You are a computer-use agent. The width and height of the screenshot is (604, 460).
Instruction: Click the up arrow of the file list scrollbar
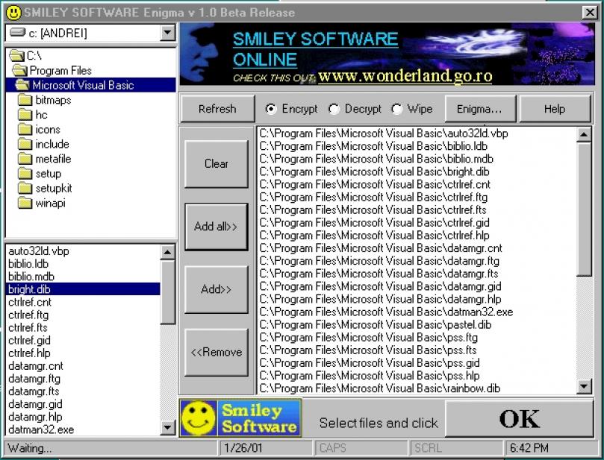coord(167,252)
